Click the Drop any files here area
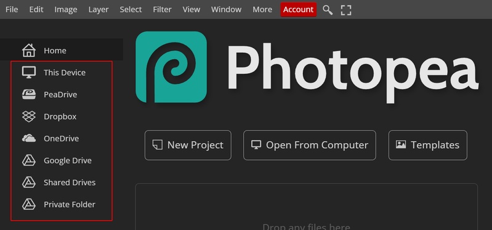 (307, 207)
